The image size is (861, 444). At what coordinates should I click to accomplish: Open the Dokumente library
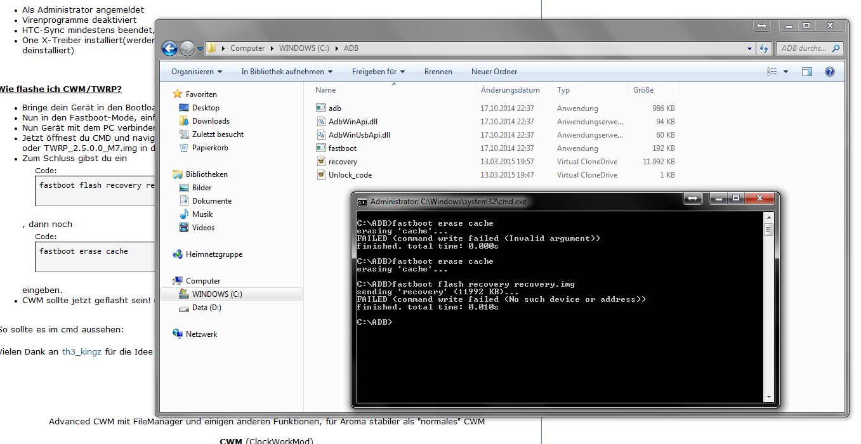pos(212,201)
